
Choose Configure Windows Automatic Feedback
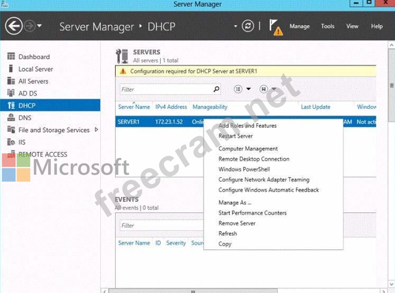pos(269,190)
